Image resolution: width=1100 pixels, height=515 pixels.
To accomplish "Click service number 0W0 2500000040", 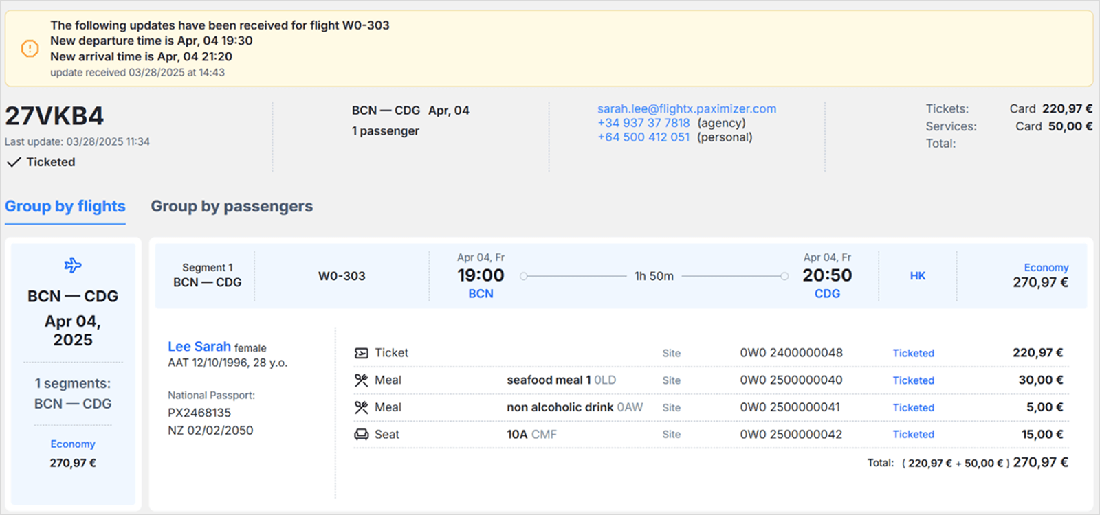I will pyautogui.click(x=791, y=380).
